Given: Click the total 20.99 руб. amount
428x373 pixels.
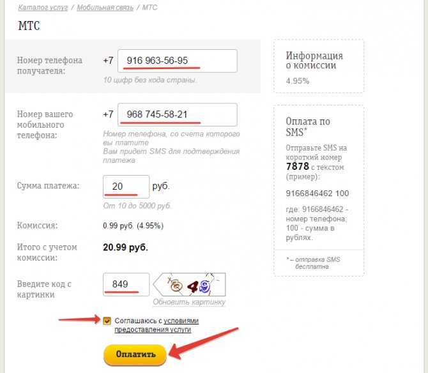Looking at the screenshot, I should point(125,247).
